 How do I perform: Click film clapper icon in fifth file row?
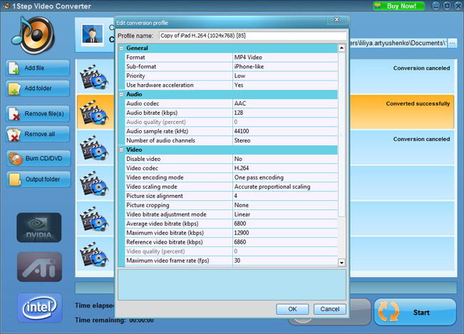pos(94,219)
